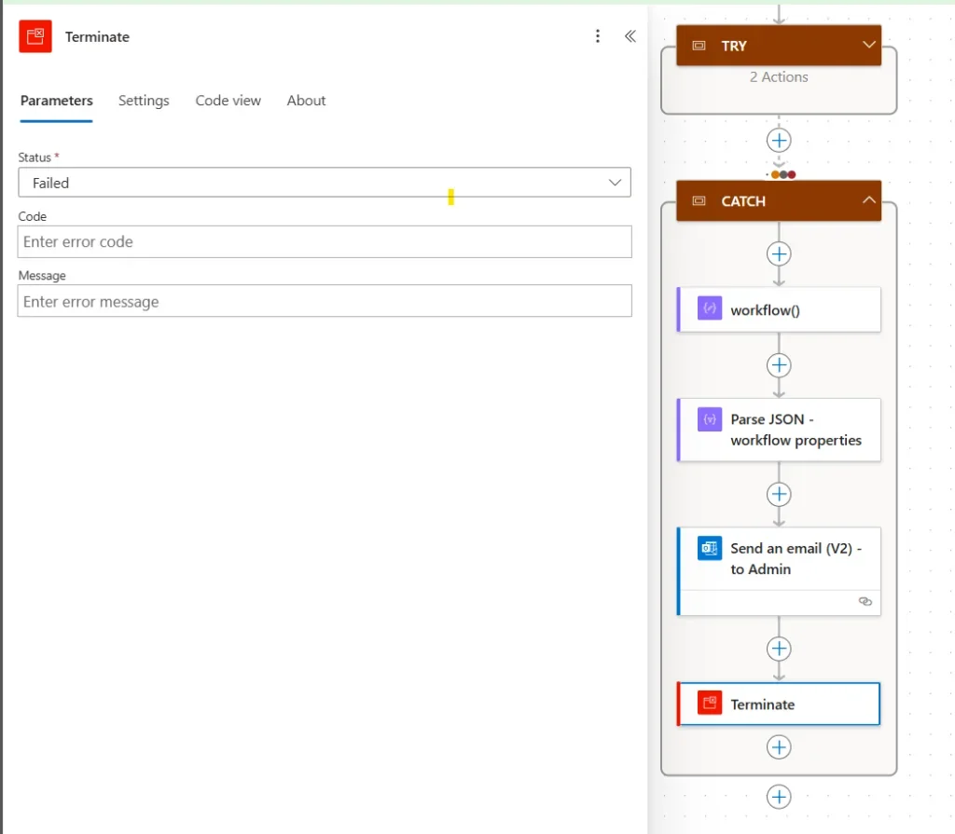This screenshot has height=834, width=955.
Task: Add an action between TRY and CATCH
Action: click(779, 141)
